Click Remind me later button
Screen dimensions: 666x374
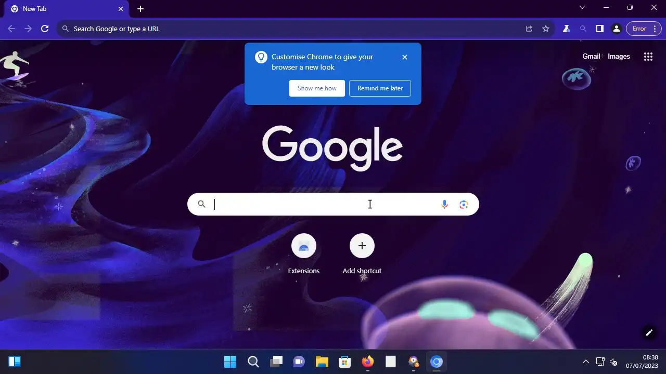point(380,88)
